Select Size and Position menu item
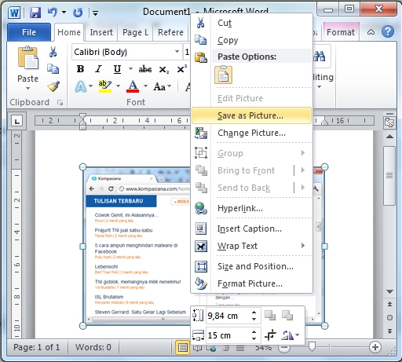This screenshot has height=362, width=402. coord(252,266)
